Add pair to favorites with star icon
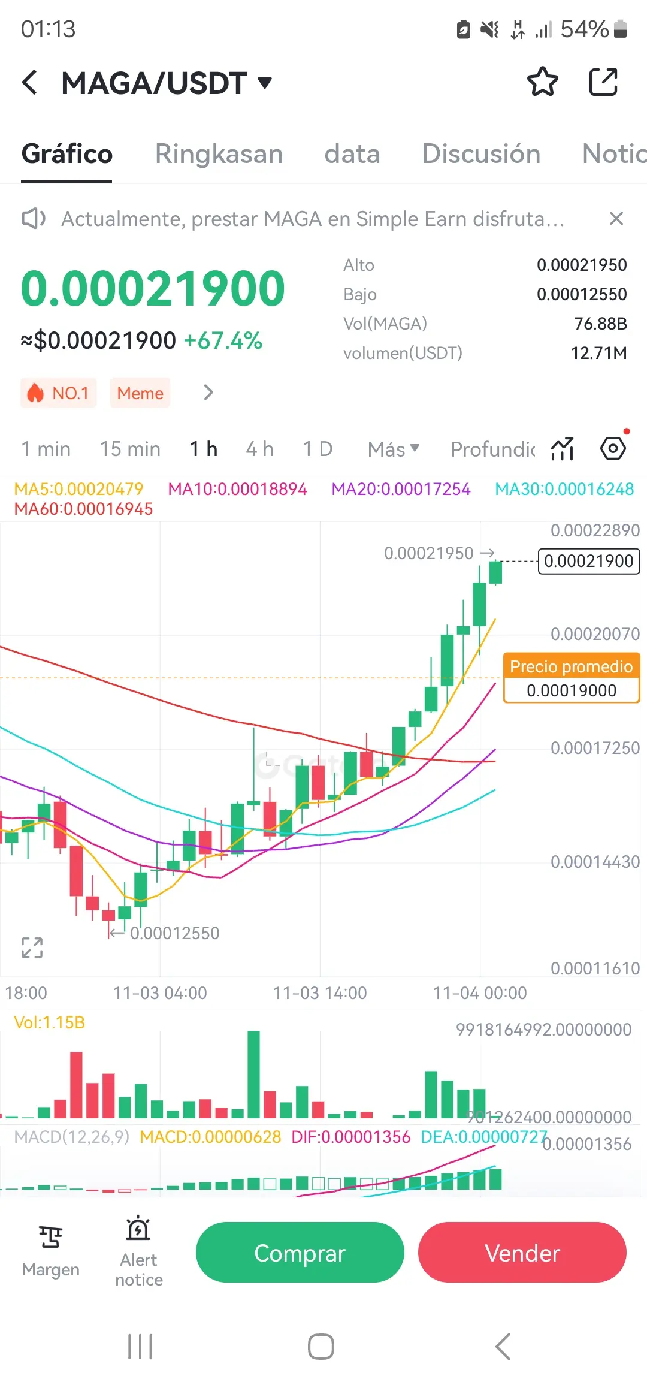This screenshot has height=1388, width=647. 543,82
